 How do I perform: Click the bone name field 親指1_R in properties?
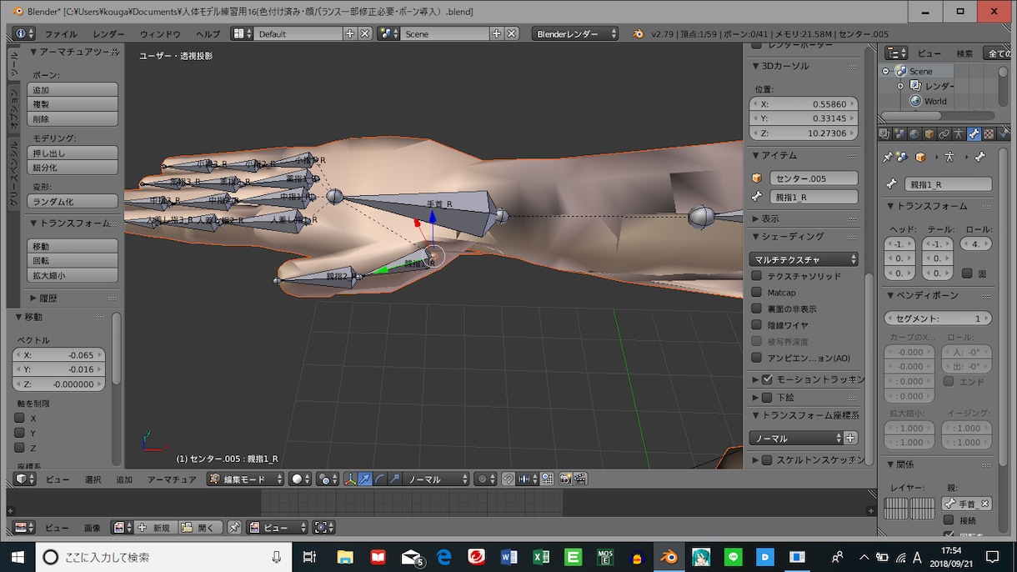(x=948, y=184)
